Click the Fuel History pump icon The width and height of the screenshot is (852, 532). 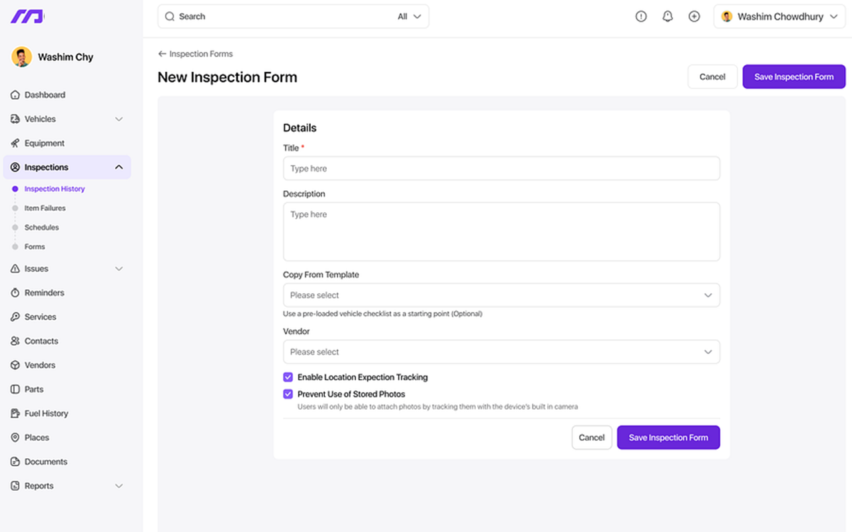click(15, 414)
